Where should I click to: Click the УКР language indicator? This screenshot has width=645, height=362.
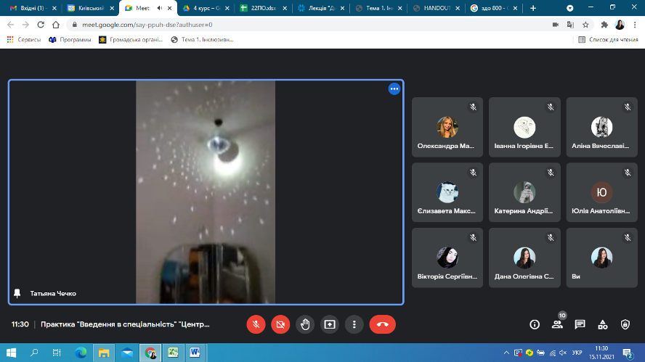[577, 353]
